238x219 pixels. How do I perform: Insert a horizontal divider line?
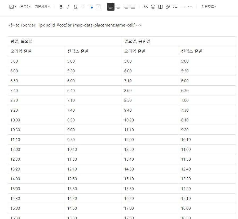pos(183,7)
